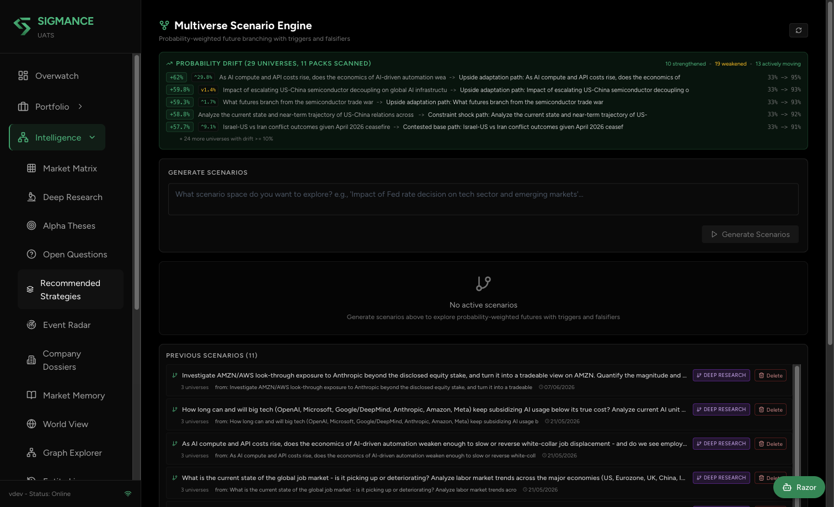The image size is (834, 507).
Task: Click the Open Questions help icon
Action: click(x=31, y=254)
